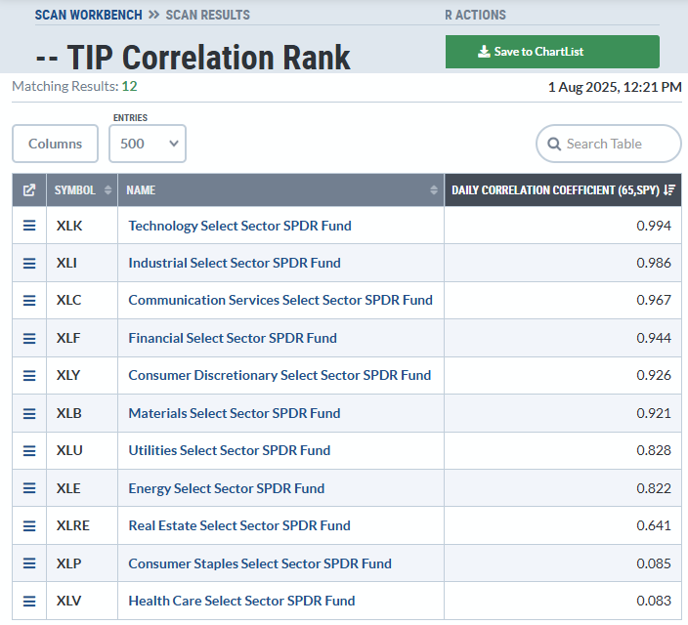The width and height of the screenshot is (688, 625).
Task: Click the magnifier icon in Search Table
Action: 554,144
